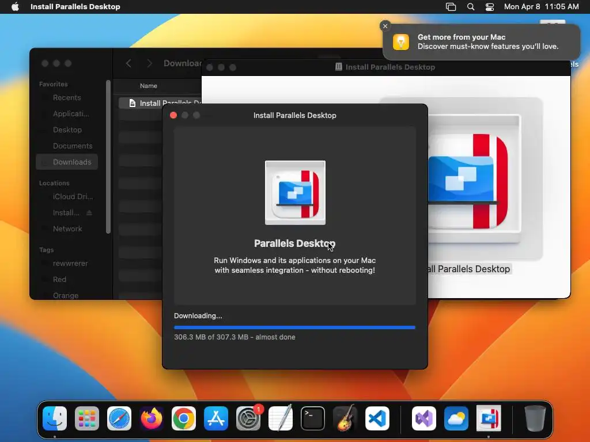The height and width of the screenshot is (442, 590).
Task: Eject the Install... volume in Finder sidebar
Action: [89, 213]
